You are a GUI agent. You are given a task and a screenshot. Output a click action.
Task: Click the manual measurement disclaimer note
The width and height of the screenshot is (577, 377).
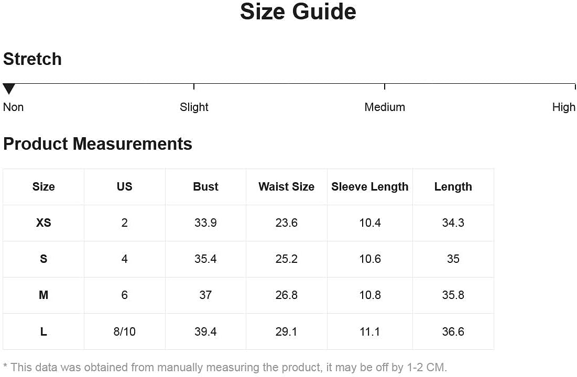coord(225,368)
